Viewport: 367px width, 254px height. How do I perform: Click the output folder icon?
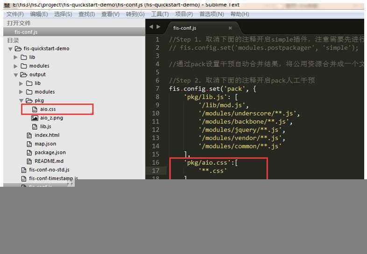point(24,75)
